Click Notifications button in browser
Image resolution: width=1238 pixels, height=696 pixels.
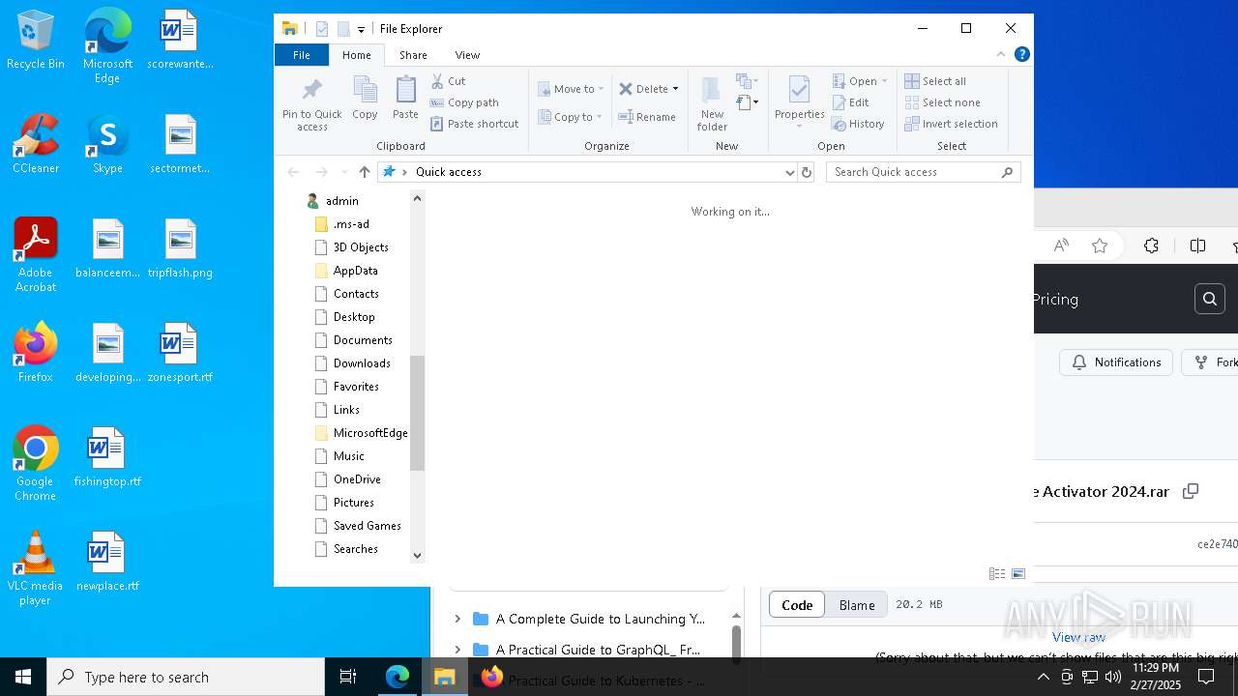pyautogui.click(x=1117, y=362)
